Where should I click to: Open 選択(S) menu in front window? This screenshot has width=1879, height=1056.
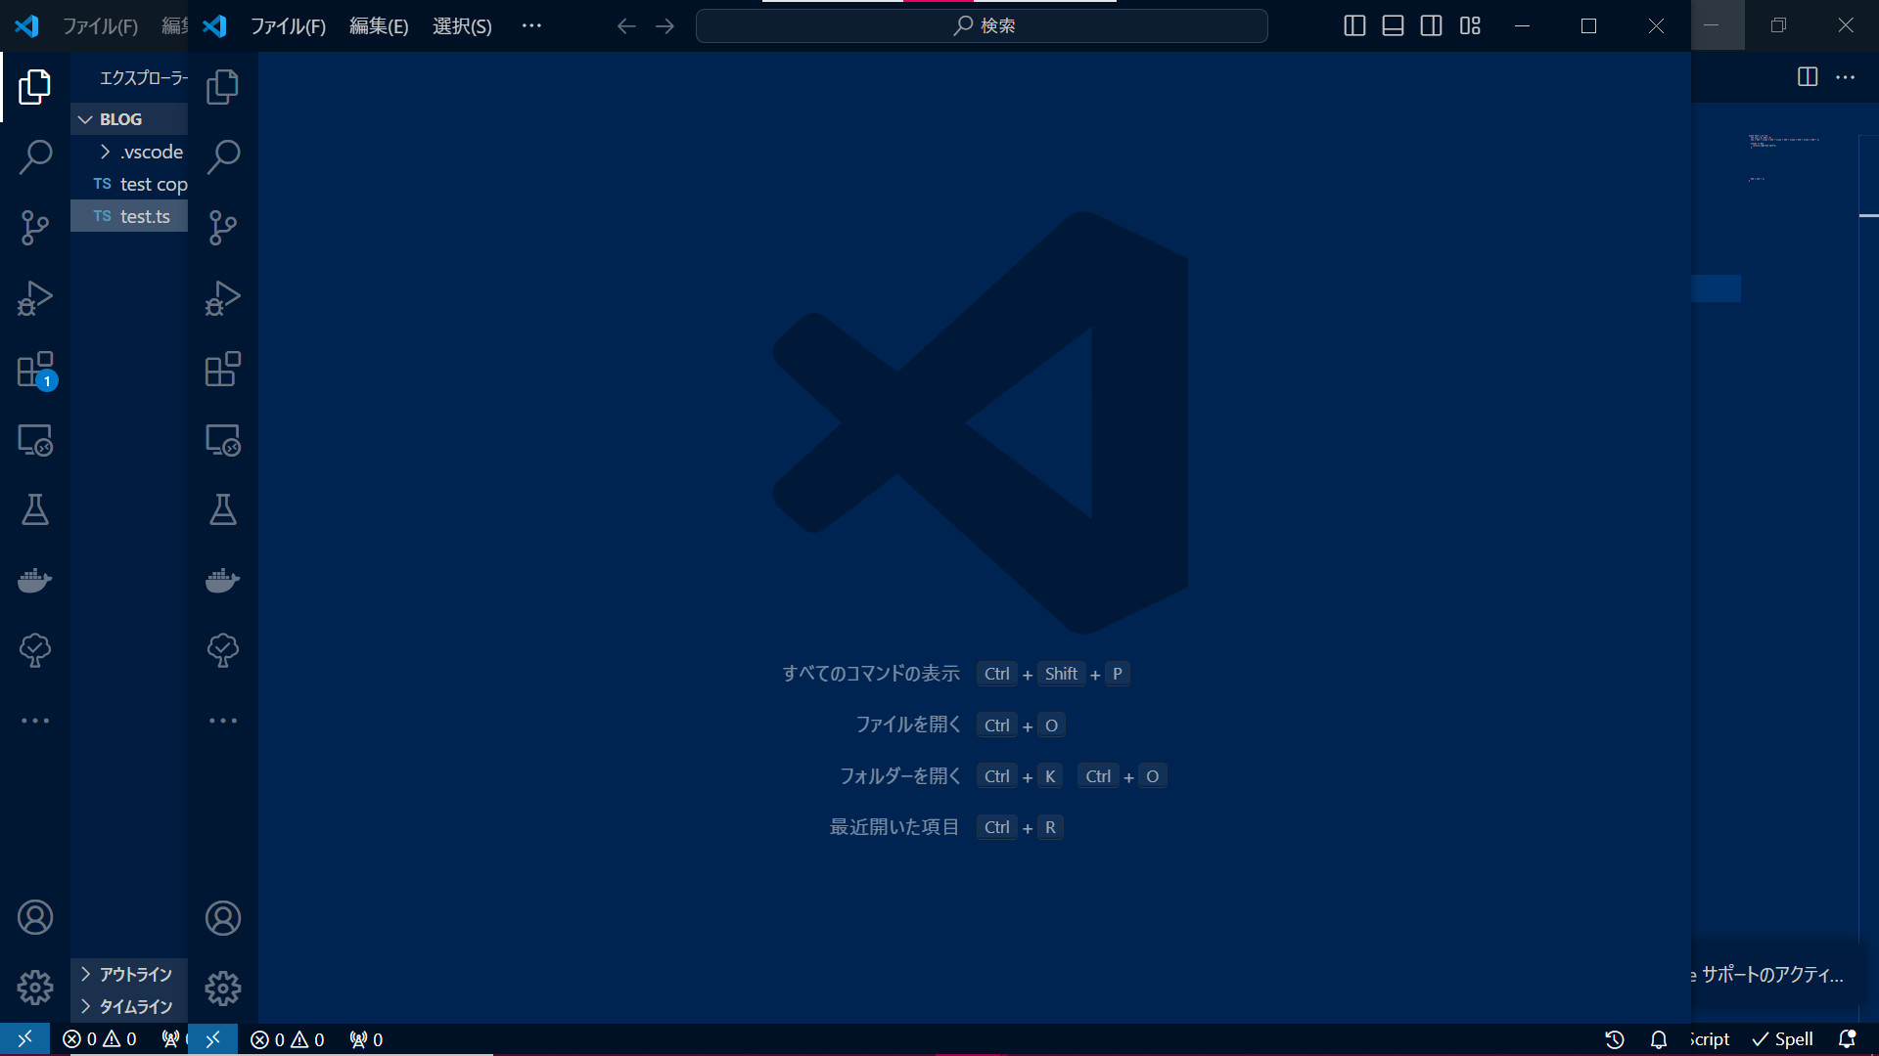[x=462, y=26]
